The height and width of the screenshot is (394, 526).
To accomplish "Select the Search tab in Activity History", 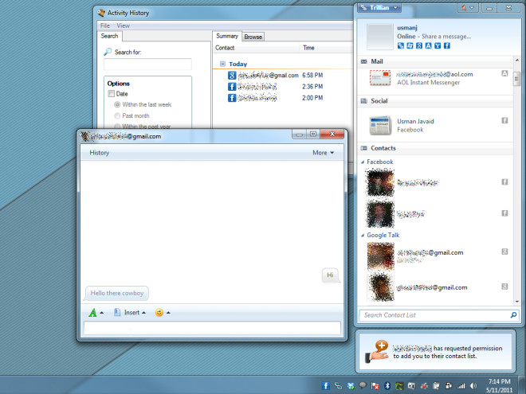I will [110, 36].
